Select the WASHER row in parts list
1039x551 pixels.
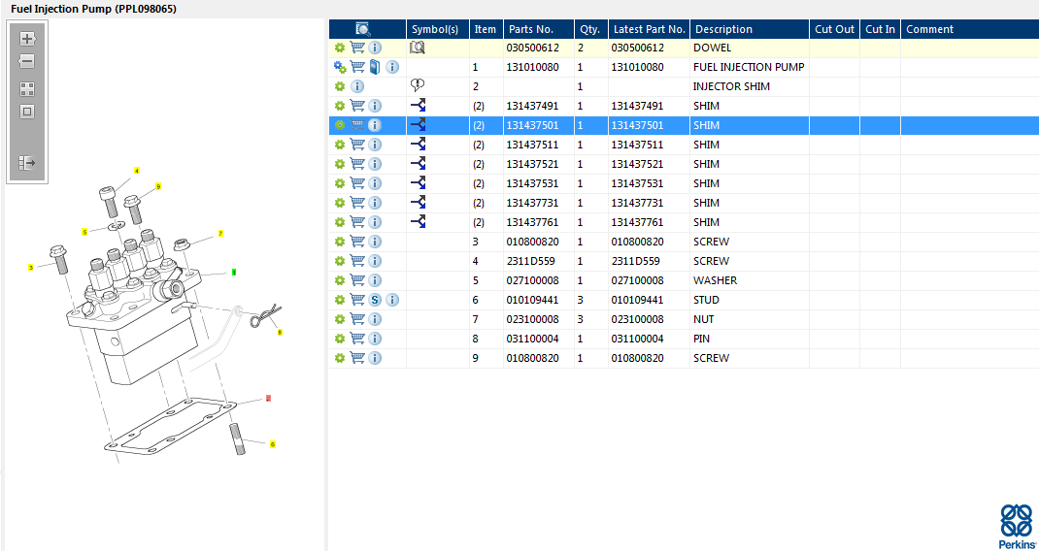715,280
